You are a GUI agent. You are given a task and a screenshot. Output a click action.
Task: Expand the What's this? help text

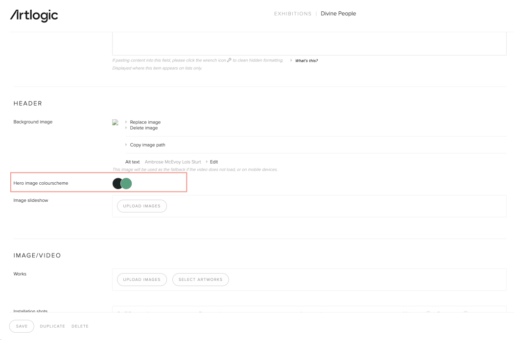coord(306,60)
